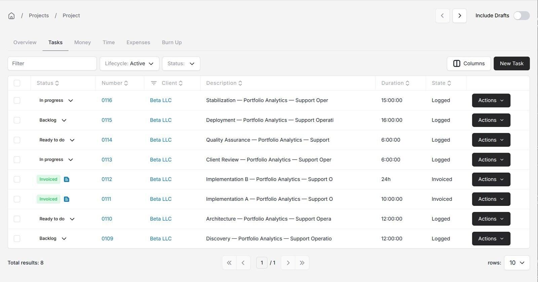Open invoice document icon for task 0112
Image resolution: width=538 pixels, height=282 pixels.
coord(67,179)
